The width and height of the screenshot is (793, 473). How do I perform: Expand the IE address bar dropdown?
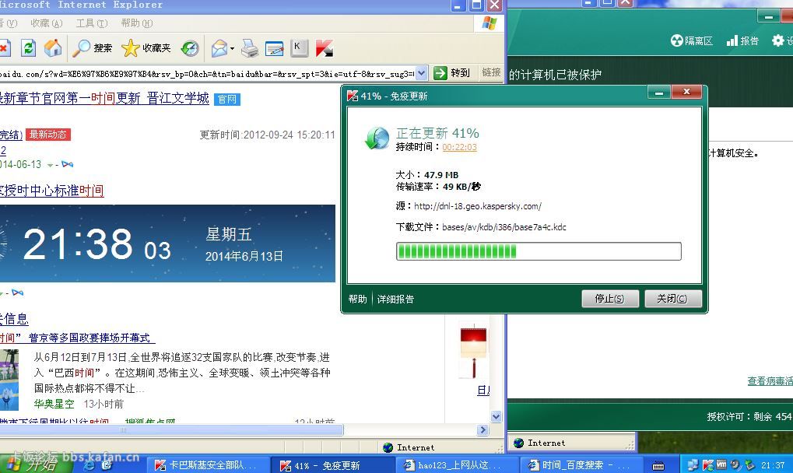pos(421,73)
